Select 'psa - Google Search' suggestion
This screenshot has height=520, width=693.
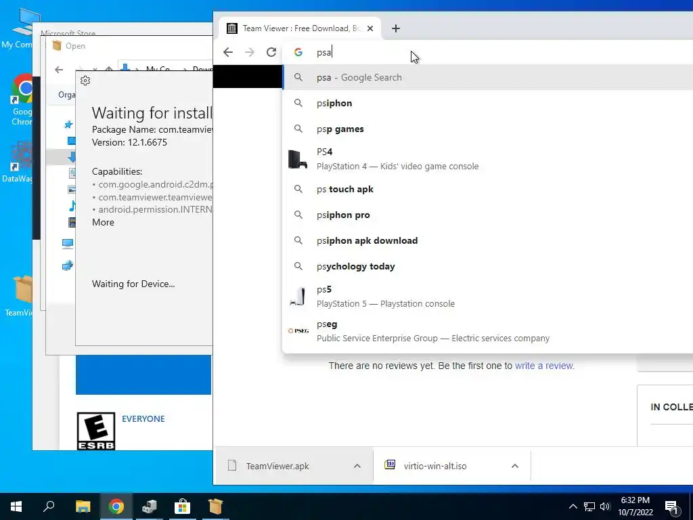487,77
